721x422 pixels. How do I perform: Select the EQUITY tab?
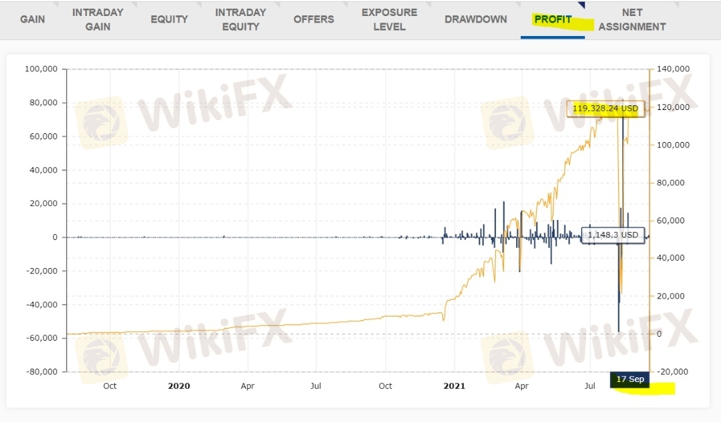[x=169, y=19]
